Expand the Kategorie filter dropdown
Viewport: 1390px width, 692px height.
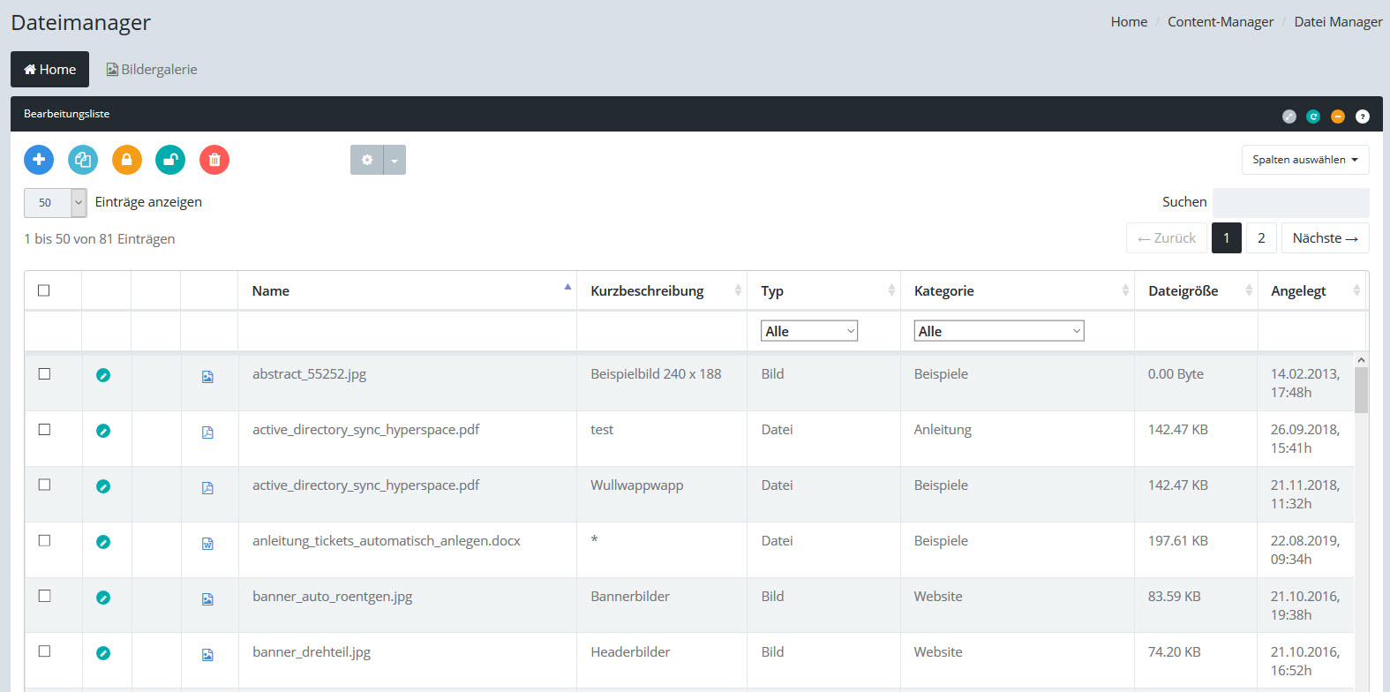[x=998, y=331]
